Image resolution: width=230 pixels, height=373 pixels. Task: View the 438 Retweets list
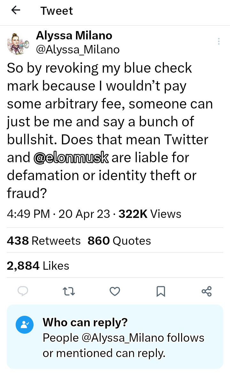click(x=44, y=241)
